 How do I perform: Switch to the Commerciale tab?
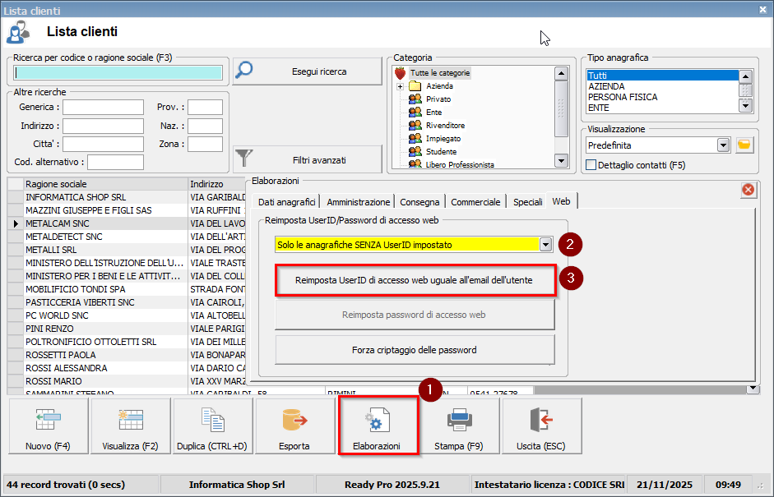point(475,202)
